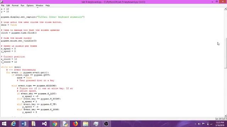Open the Windows Start button
This screenshot has width=227, height=127.
click(x=4, y=124)
